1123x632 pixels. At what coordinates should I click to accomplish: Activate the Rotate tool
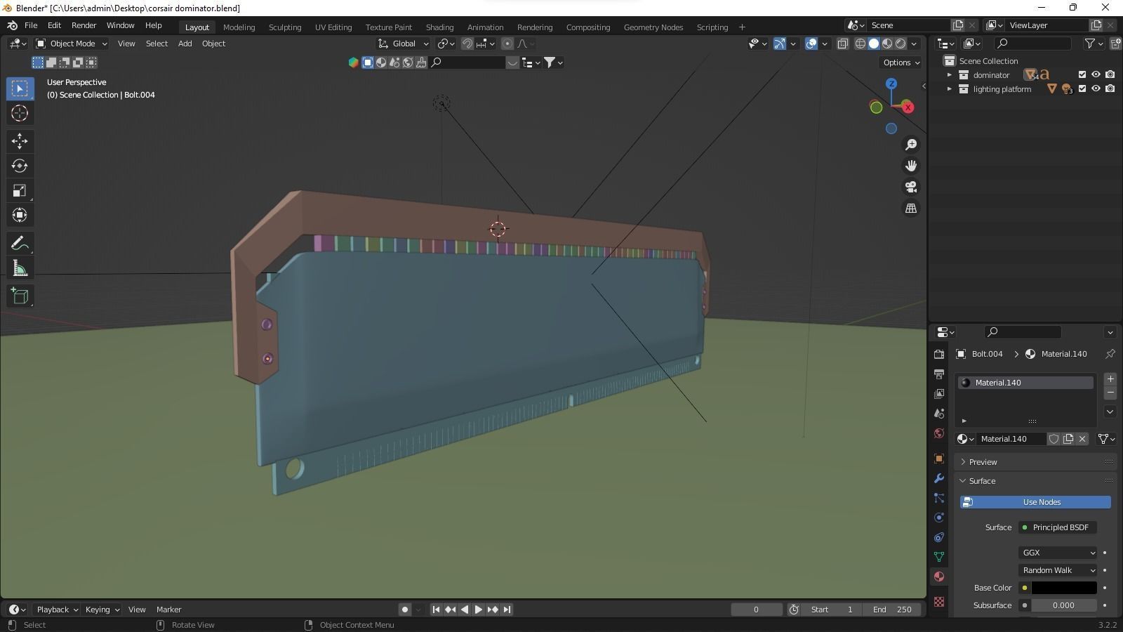pyautogui.click(x=19, y=166)
